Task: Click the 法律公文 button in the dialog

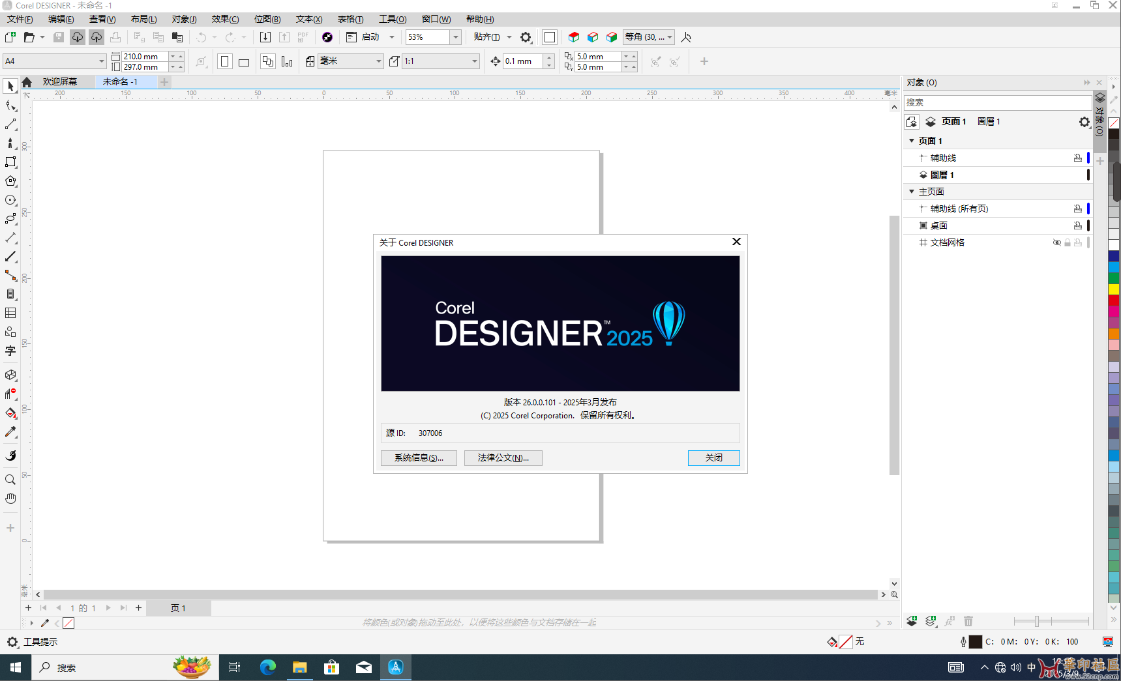Action: coord(503,458)
